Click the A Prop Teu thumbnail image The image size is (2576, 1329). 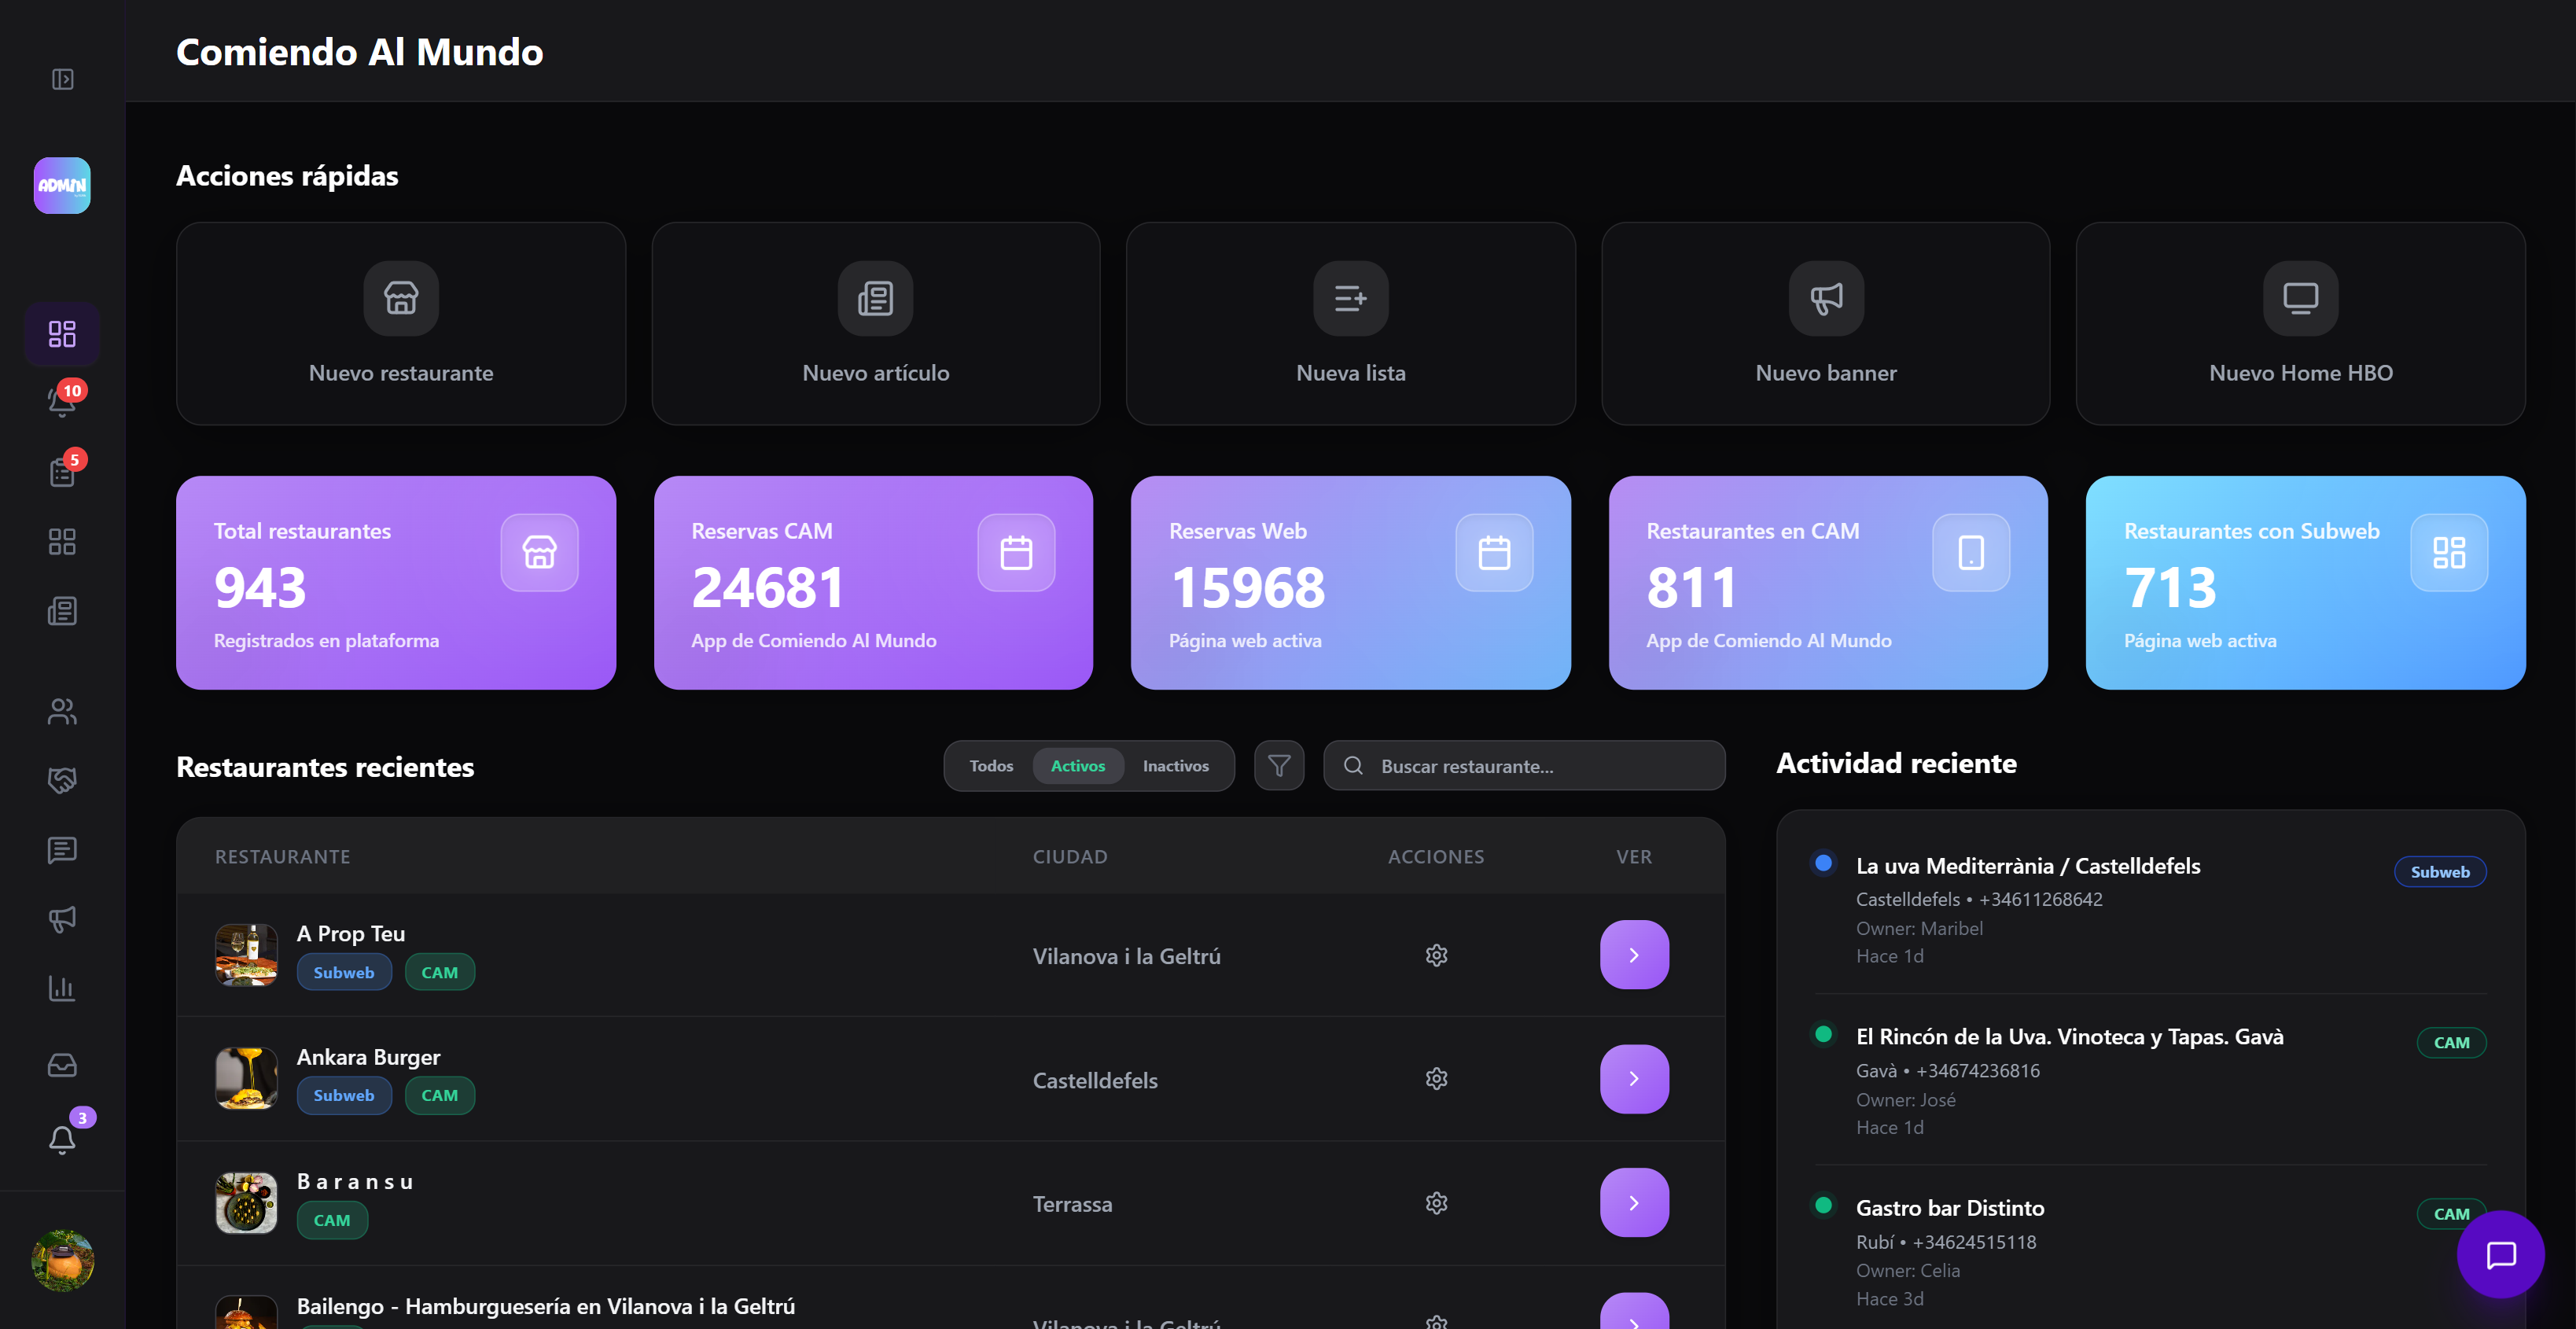coord(246,955)
